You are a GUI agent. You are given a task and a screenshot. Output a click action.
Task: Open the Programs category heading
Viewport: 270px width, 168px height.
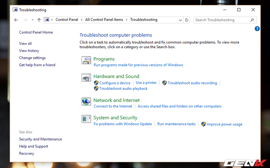click(104, 59)
